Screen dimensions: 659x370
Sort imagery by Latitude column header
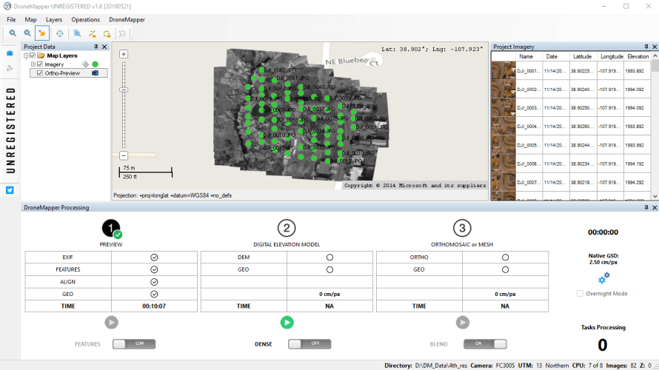point(583,56)
